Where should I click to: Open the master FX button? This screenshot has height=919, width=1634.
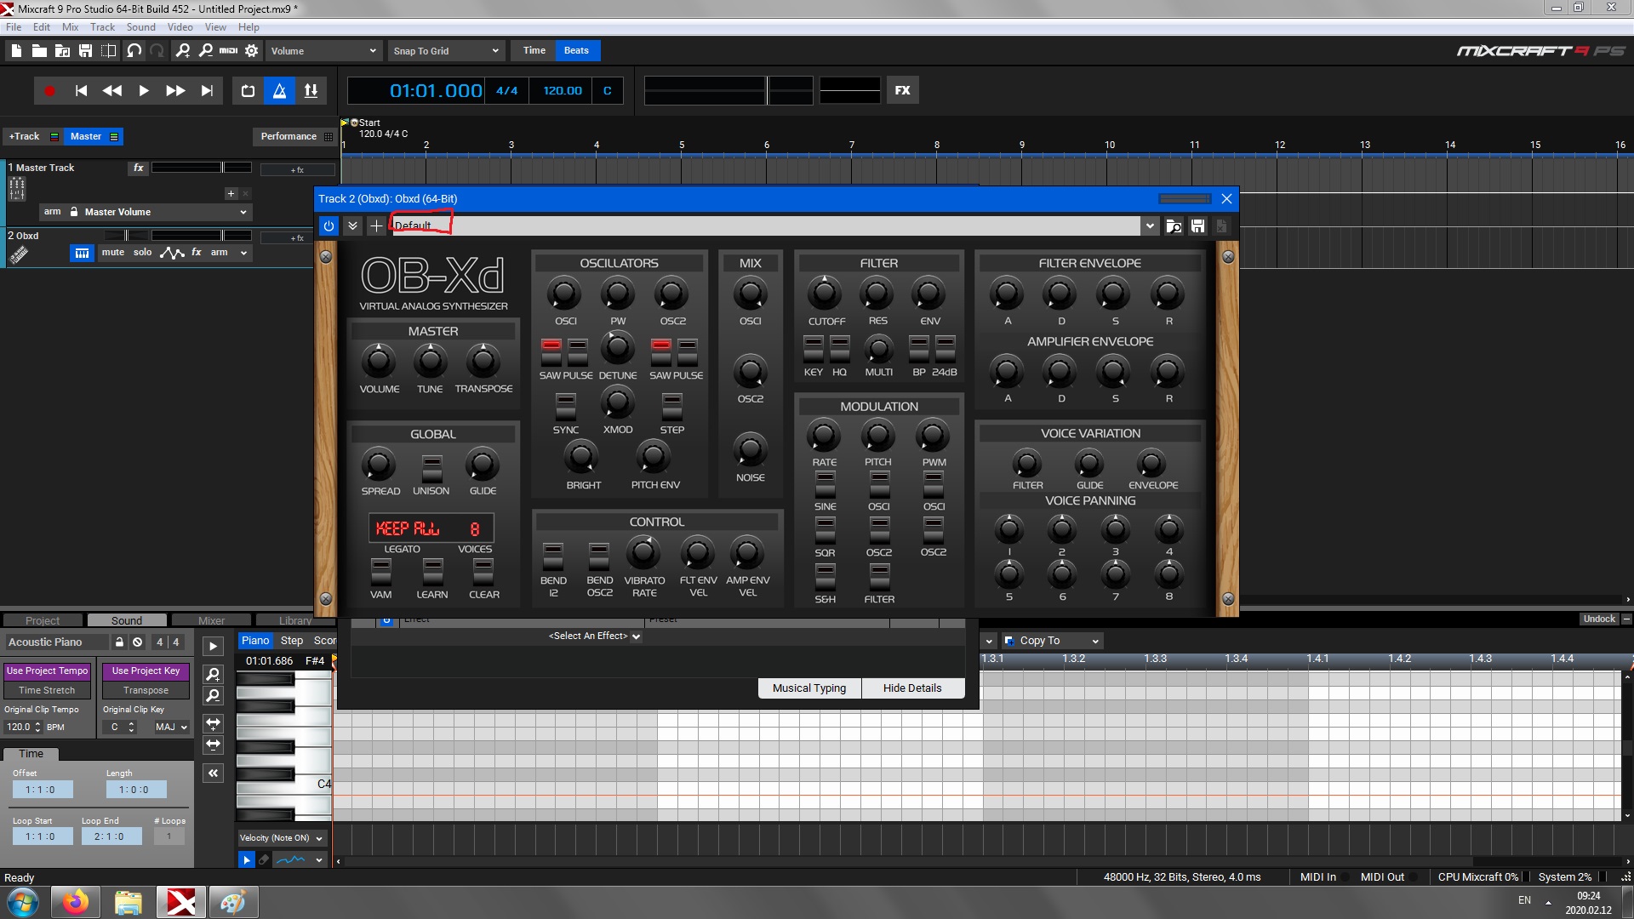tap(902, 90)
